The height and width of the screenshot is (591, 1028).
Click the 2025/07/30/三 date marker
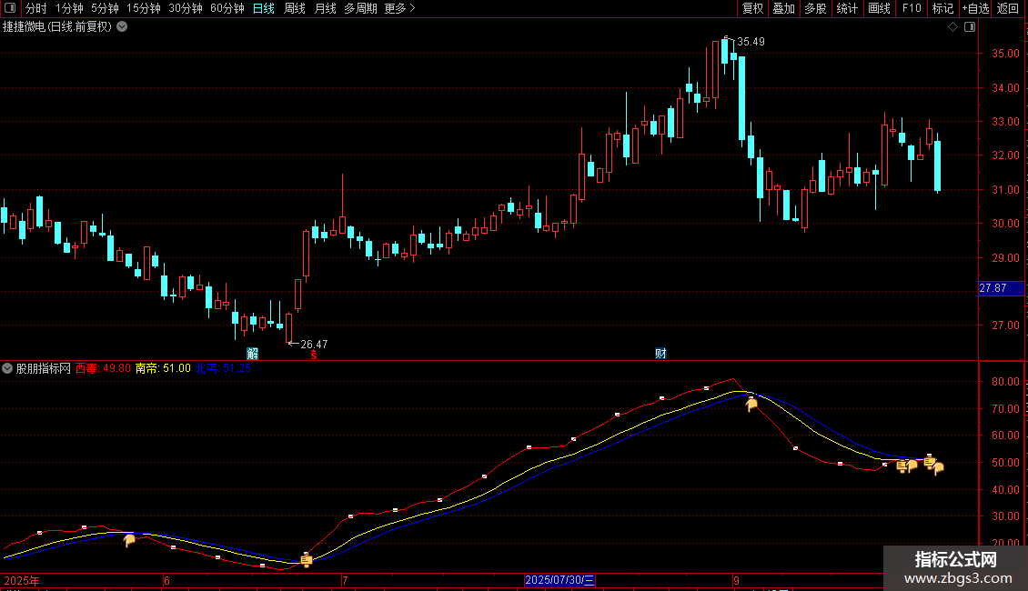pyautogui.click(x=559, y=580)
